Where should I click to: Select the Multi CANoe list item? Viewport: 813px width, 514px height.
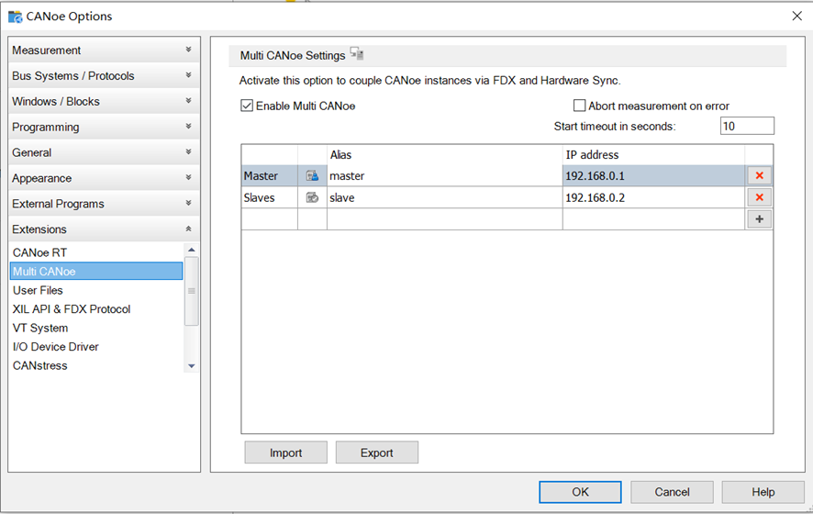96,272
